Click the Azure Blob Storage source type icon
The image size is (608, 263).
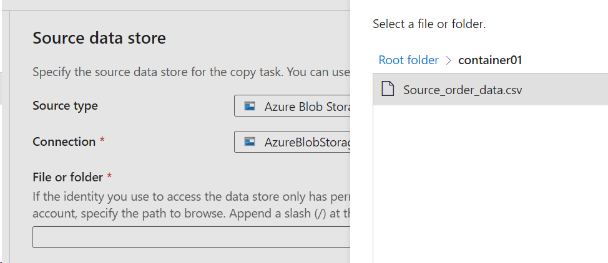point(250,106)
